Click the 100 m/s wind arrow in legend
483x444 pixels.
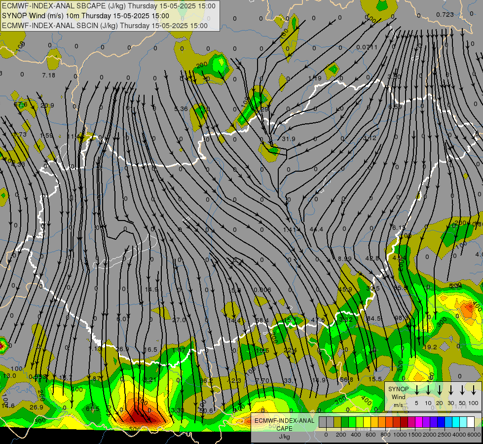[474, 390]
